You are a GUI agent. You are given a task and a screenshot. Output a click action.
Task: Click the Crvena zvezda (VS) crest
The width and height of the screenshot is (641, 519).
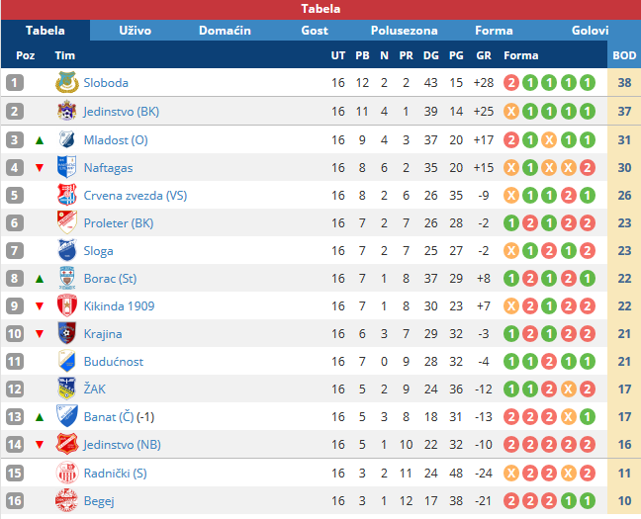click(x=67, y=195)
